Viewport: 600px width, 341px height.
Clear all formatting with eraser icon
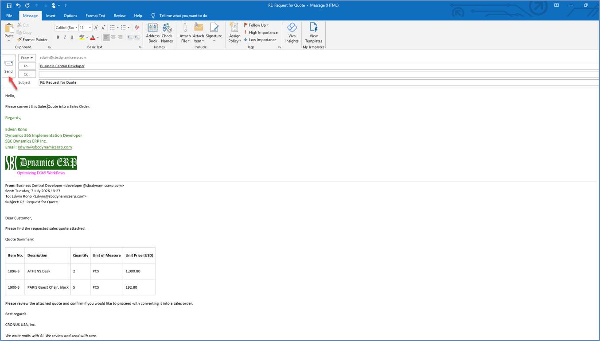137,27
